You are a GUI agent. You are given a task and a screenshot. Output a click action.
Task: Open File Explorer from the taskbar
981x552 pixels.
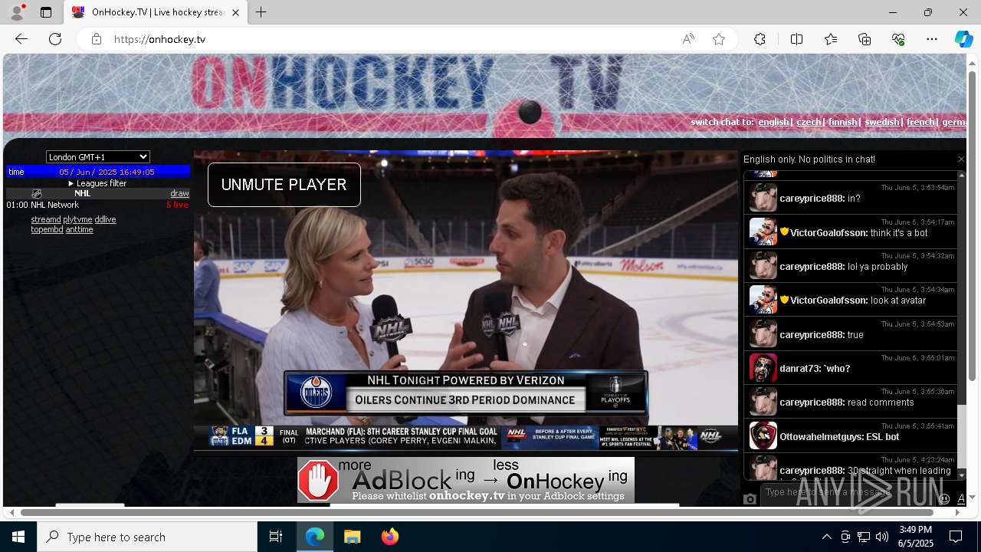(352, 537)
